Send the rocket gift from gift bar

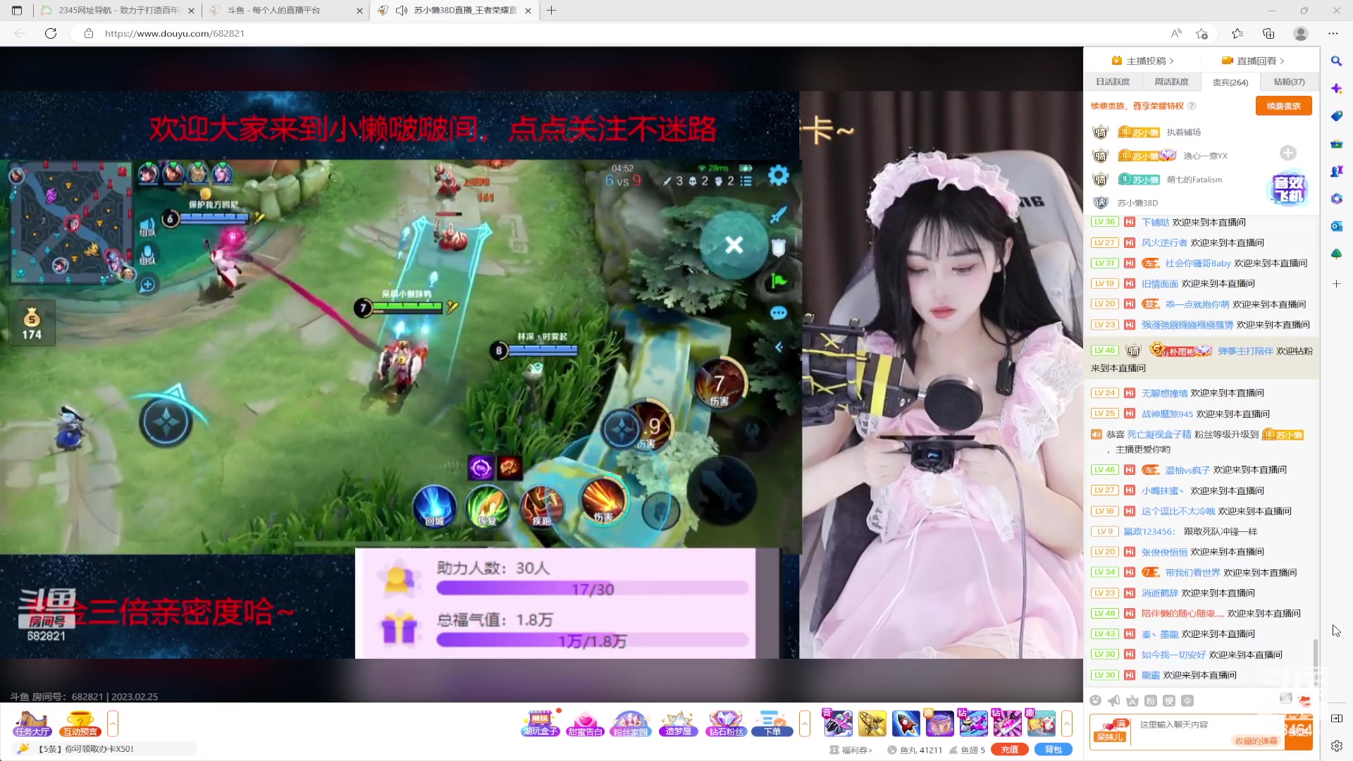click(906, 724)
